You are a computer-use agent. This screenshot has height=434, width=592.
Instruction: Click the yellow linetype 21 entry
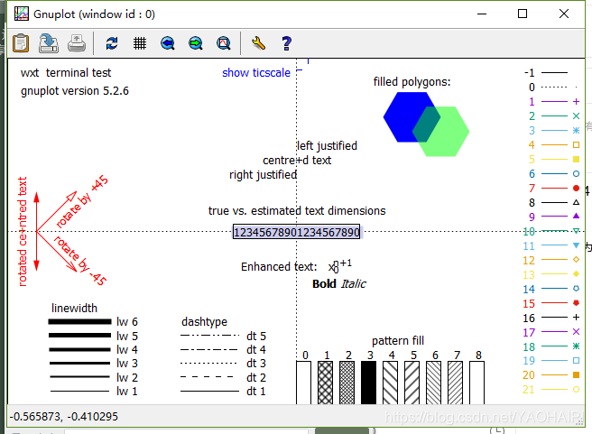tap(551, 390)
